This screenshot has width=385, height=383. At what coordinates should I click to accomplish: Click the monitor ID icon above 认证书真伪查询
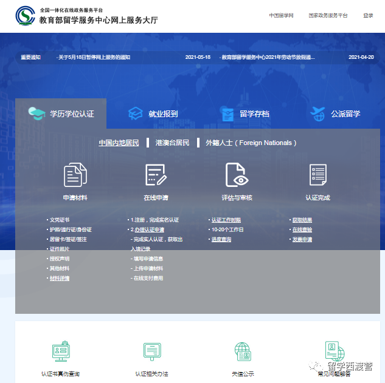[61, 351]
